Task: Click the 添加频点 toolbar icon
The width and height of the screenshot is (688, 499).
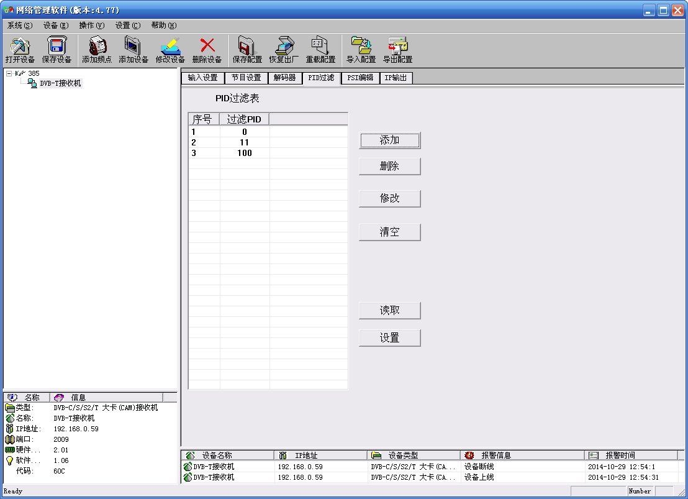Action: click(x=97, y=50)
